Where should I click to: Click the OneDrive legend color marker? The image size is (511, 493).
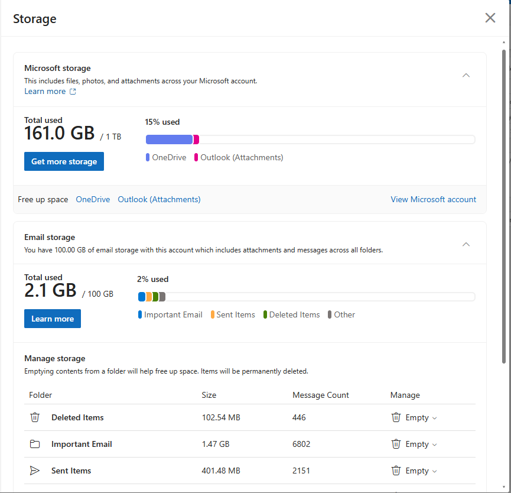point(148,157)
